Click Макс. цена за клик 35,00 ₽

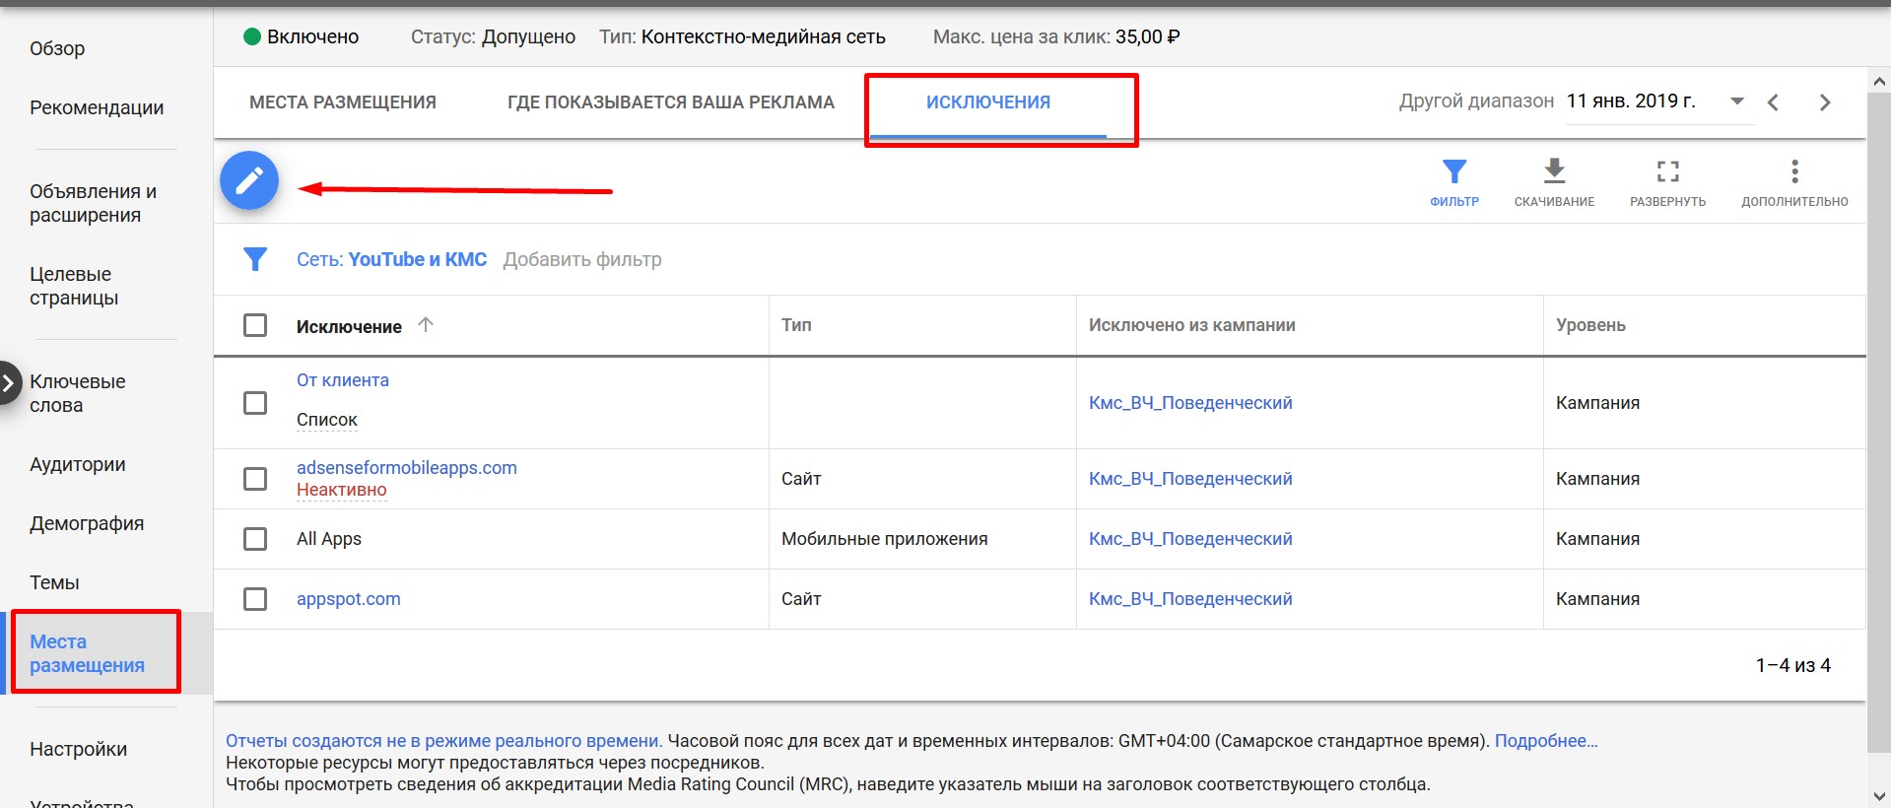(1056, 37)
